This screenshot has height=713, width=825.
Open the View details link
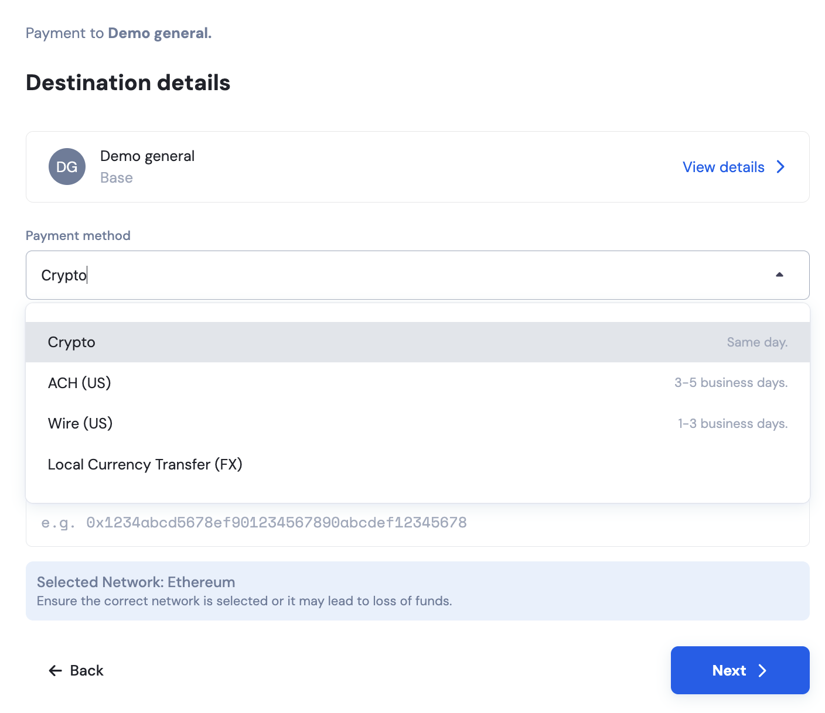[x=724, y=167]
